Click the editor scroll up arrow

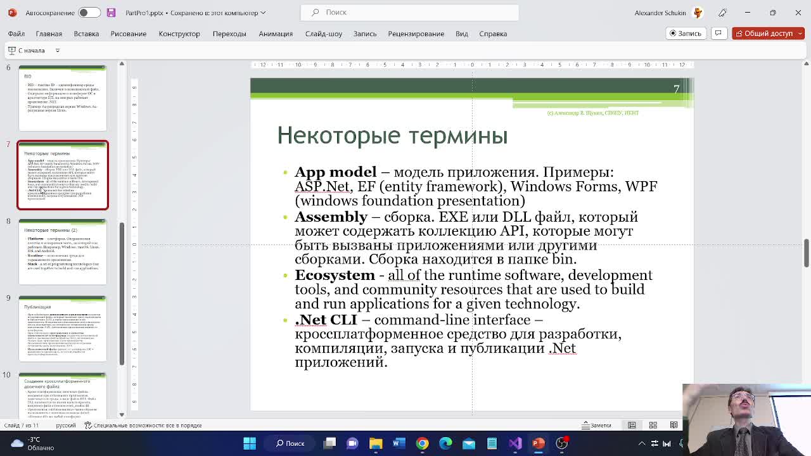tap(806, 64)
